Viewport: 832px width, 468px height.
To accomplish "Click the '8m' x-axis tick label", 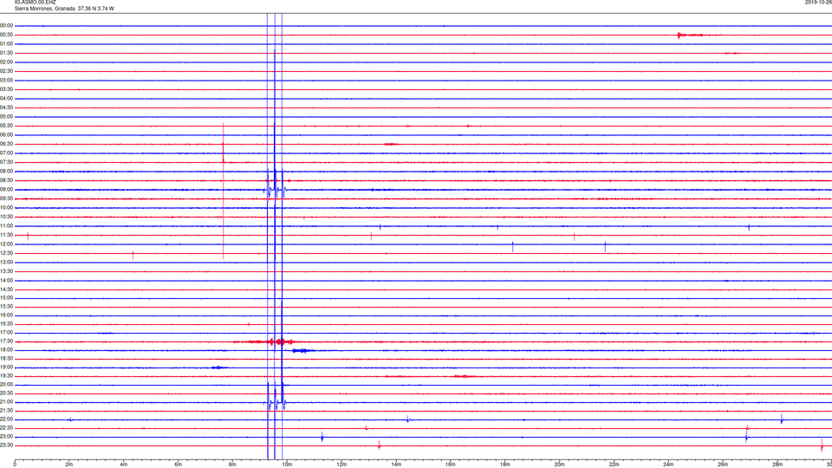I will [x=232, y=465].
